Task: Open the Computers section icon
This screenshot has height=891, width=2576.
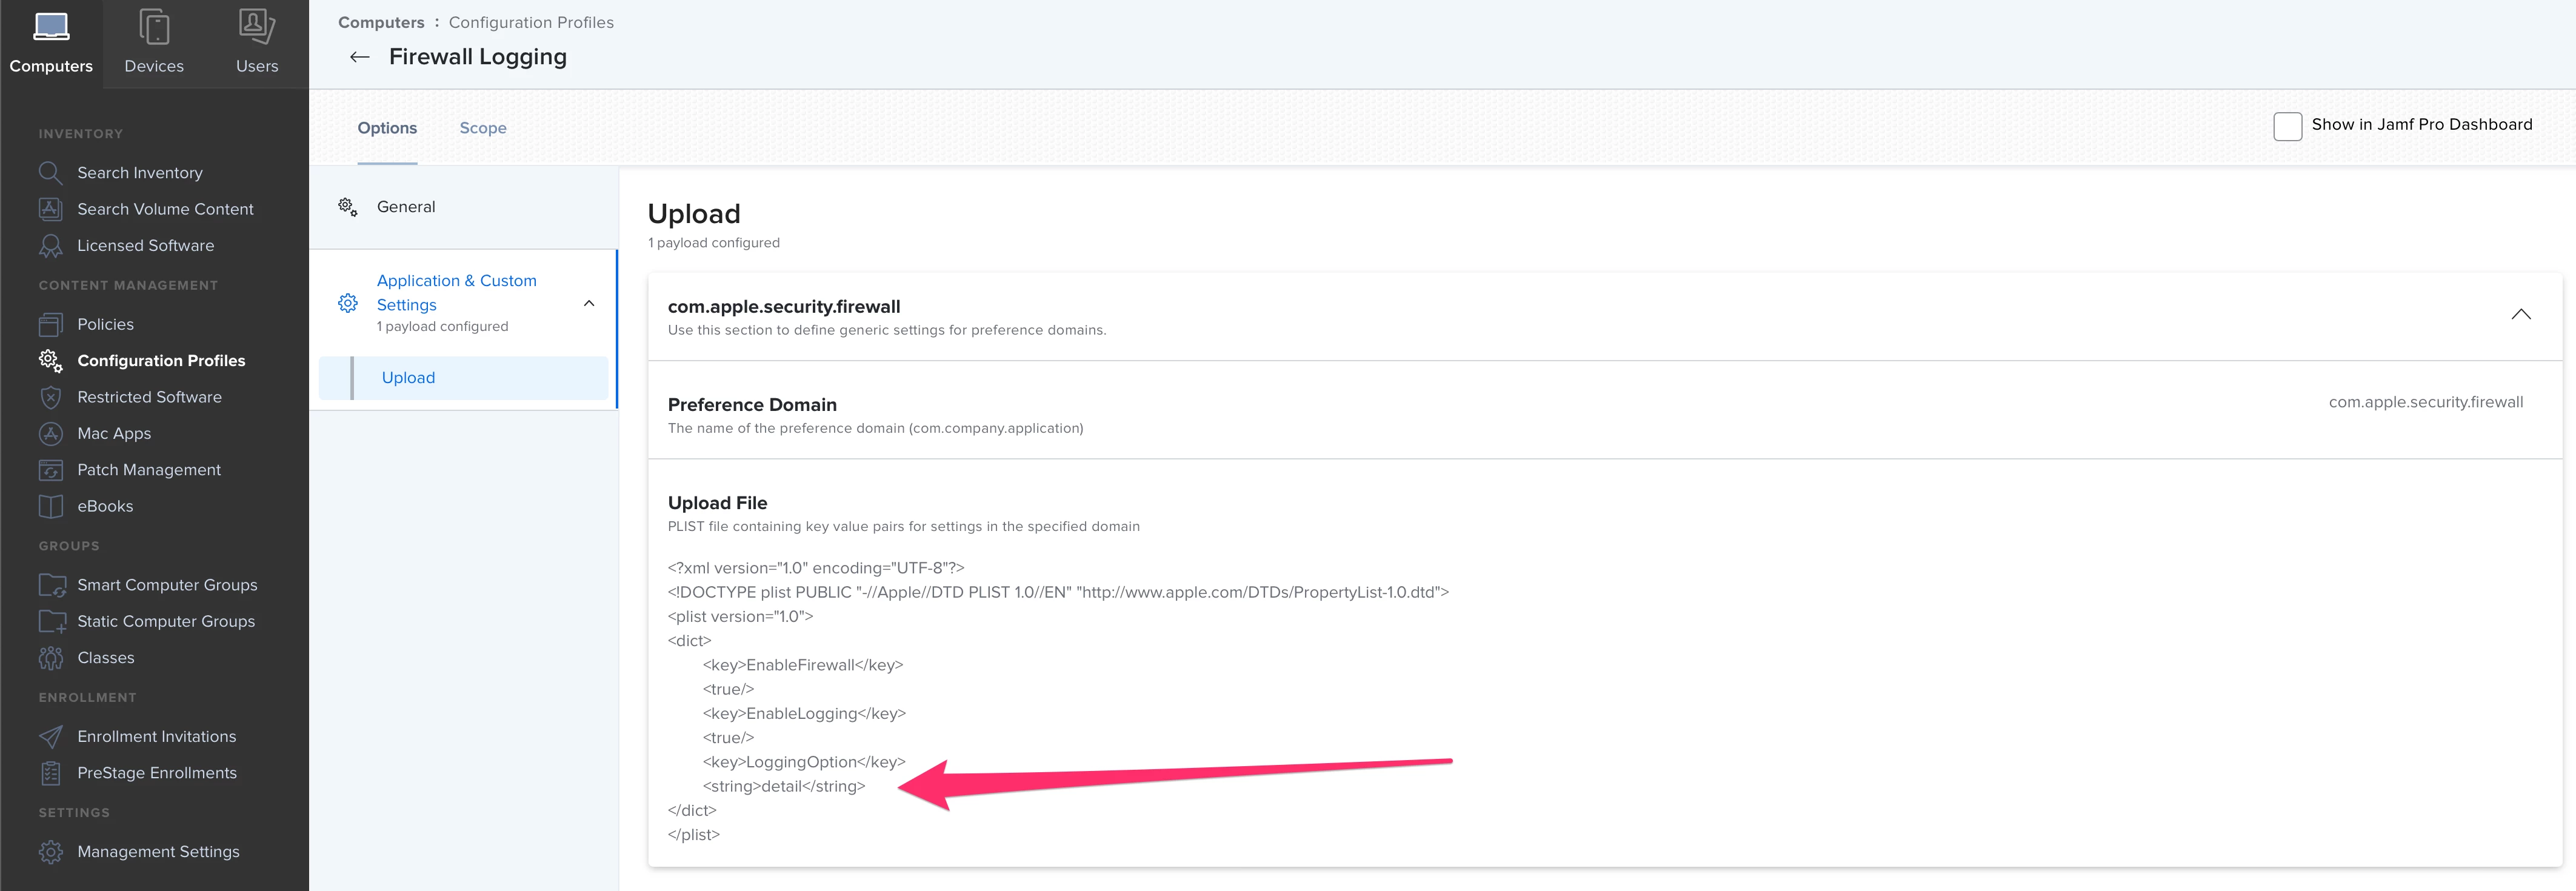Action: pos(51,27)
